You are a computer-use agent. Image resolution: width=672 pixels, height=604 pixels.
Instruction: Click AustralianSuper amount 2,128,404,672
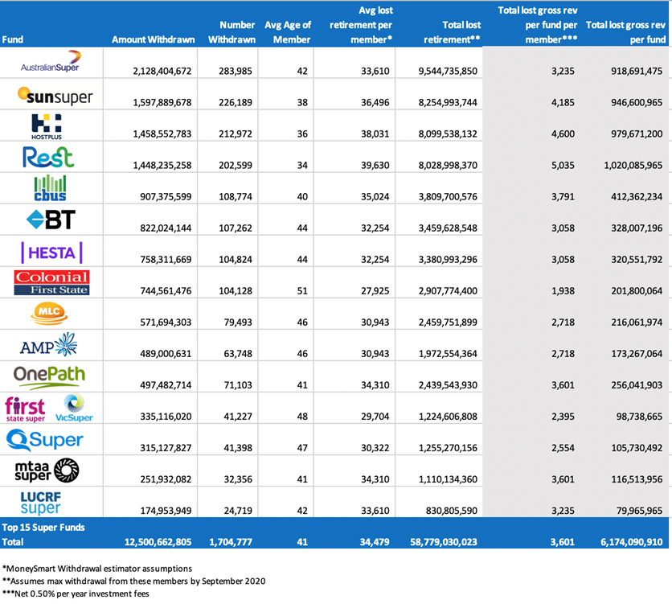pos(162,71)
